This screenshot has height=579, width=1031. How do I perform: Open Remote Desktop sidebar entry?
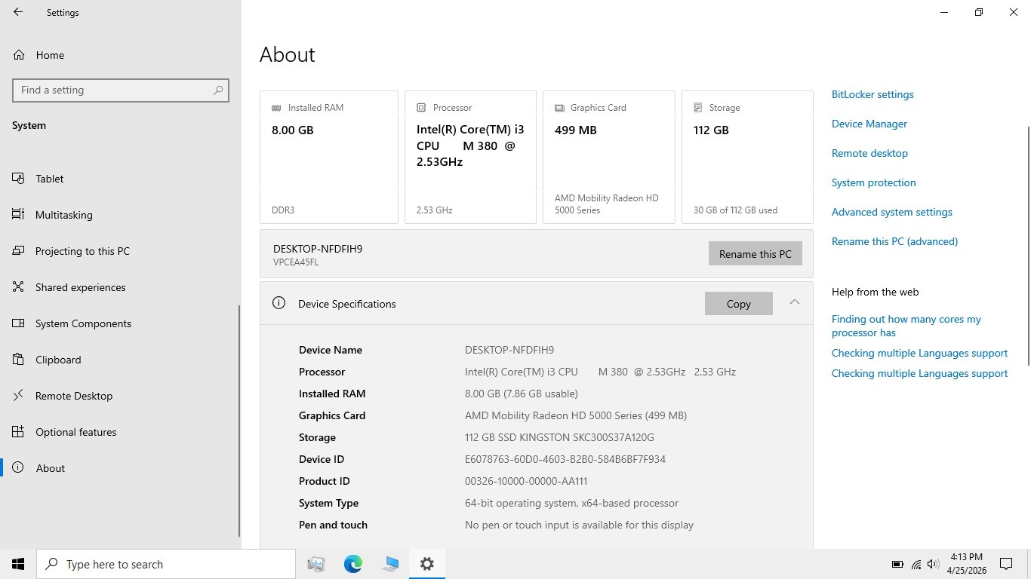click(121, 396)
